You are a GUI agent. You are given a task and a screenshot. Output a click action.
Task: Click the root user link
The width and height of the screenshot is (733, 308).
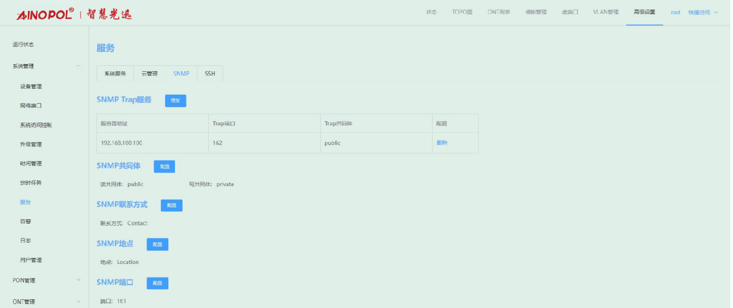point(675,13)
